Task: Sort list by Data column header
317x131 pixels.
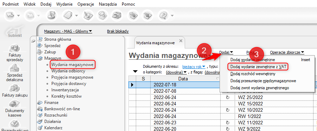Action: pyautogui.click(x=185, y=79)
